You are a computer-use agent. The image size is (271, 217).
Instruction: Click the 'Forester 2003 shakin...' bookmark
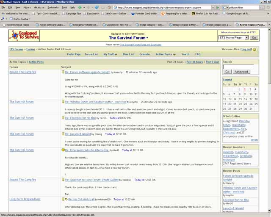tap(144, 14)
